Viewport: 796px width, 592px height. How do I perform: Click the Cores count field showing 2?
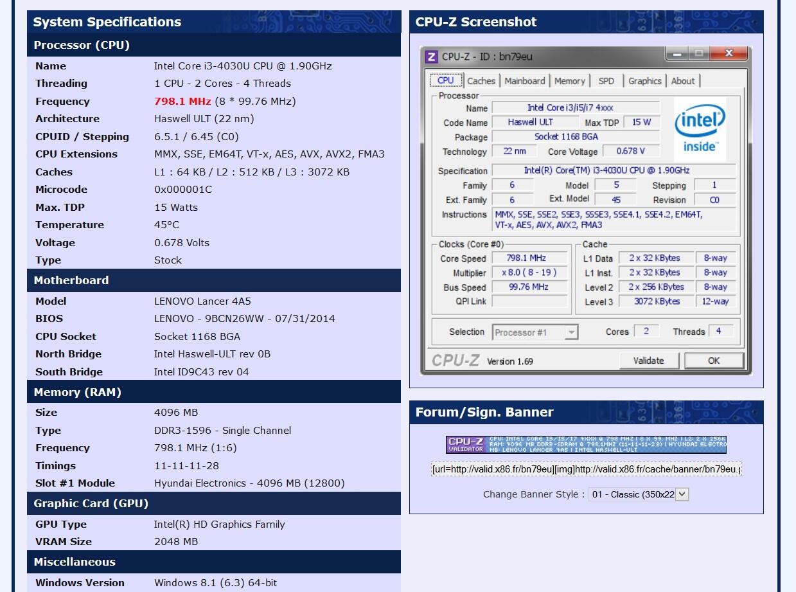[646, 331]
